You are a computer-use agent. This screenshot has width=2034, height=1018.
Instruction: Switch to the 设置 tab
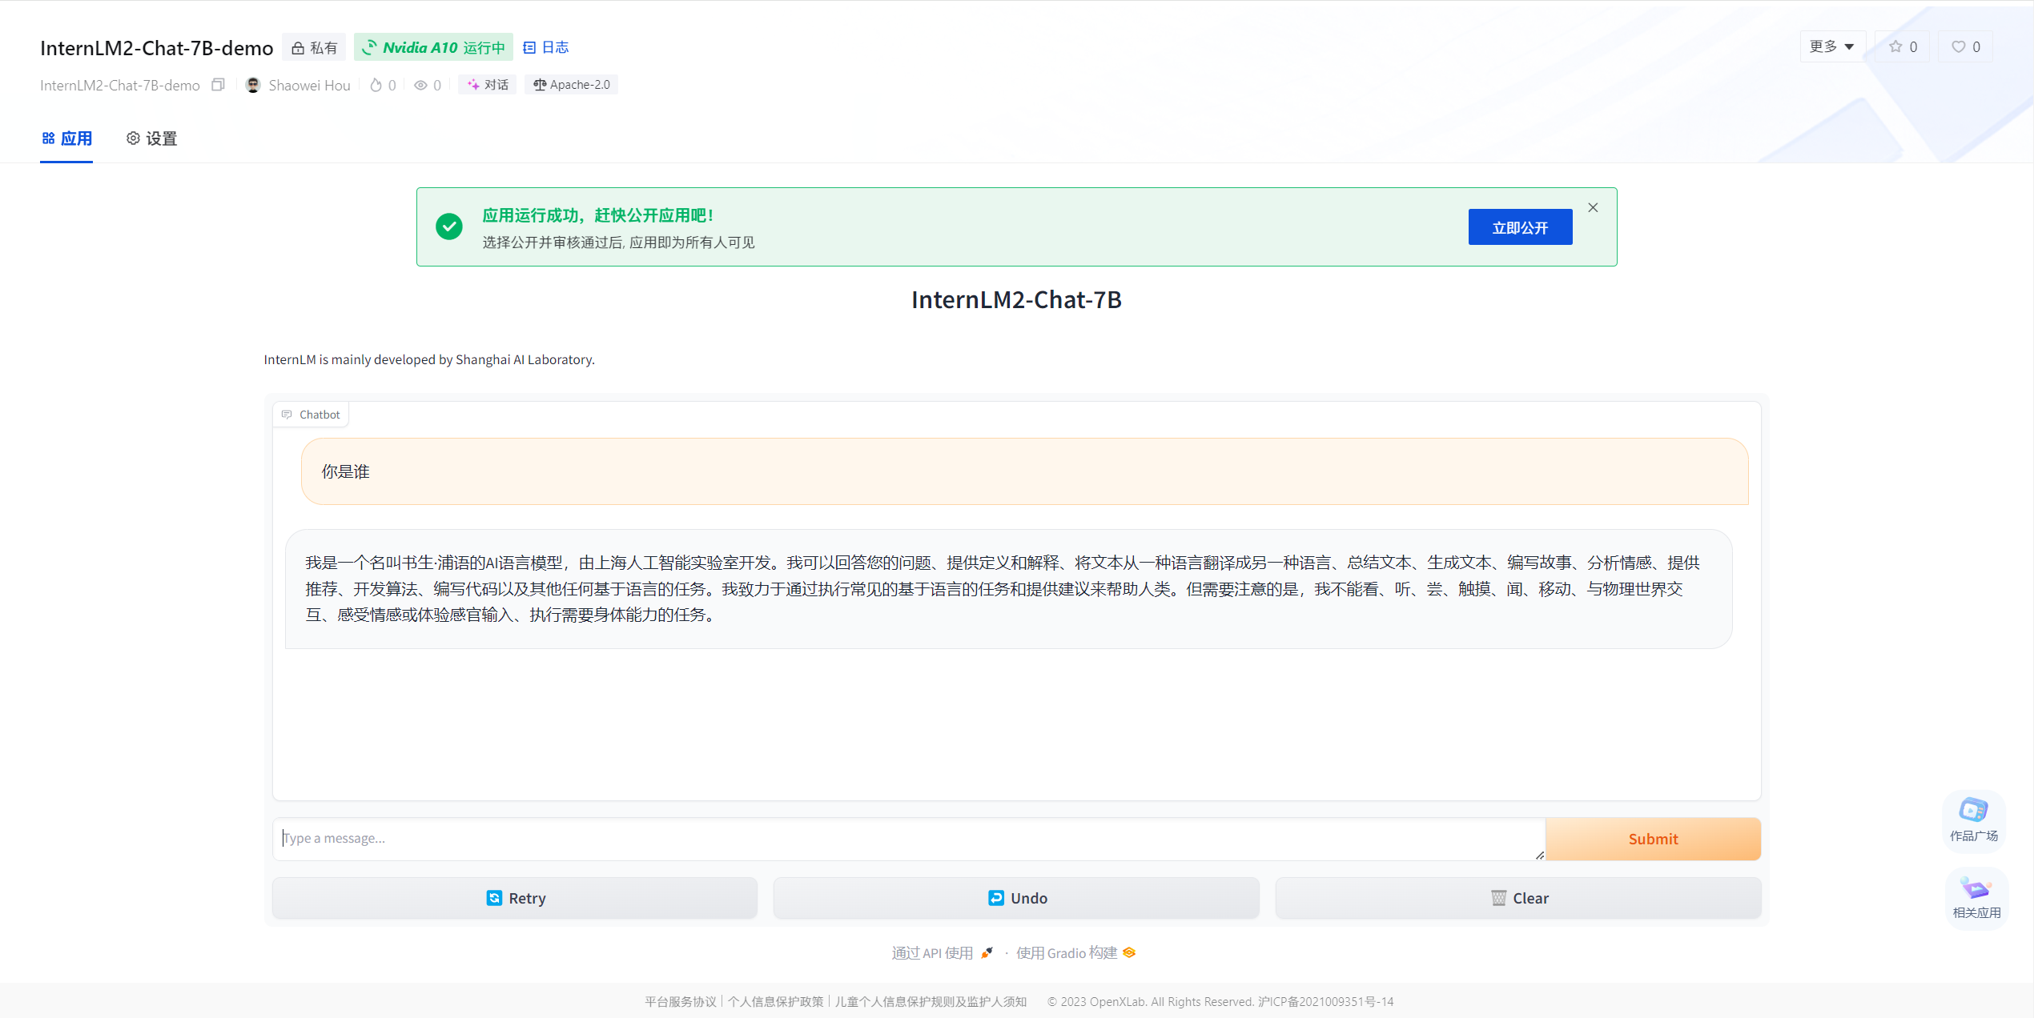click(151, 138)
